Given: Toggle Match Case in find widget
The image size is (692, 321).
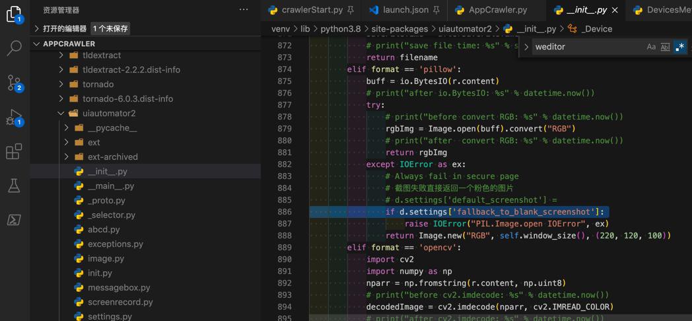Looking at the screenshot, I should point(651,46).
